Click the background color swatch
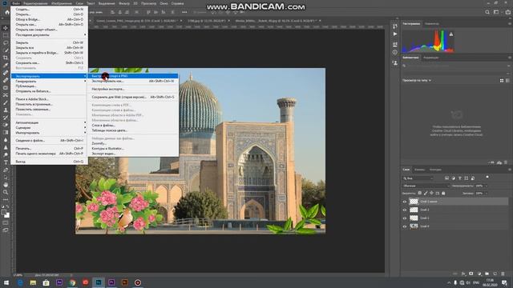Image resolution: width=513 pixels, height=288 pixels. pyautogui.click(x=7, y=216)
